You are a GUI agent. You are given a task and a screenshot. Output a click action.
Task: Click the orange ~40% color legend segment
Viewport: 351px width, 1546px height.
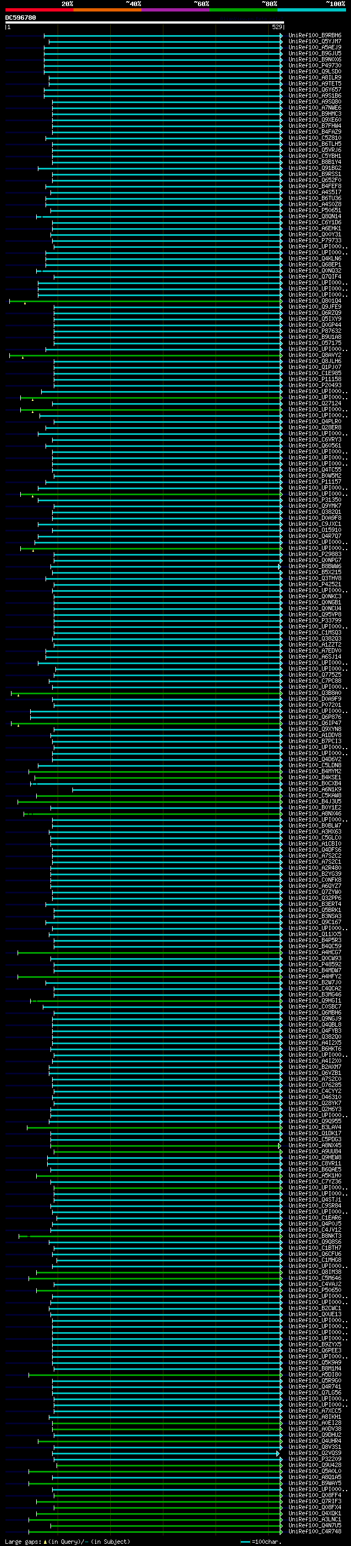click(x=107, y=10)
